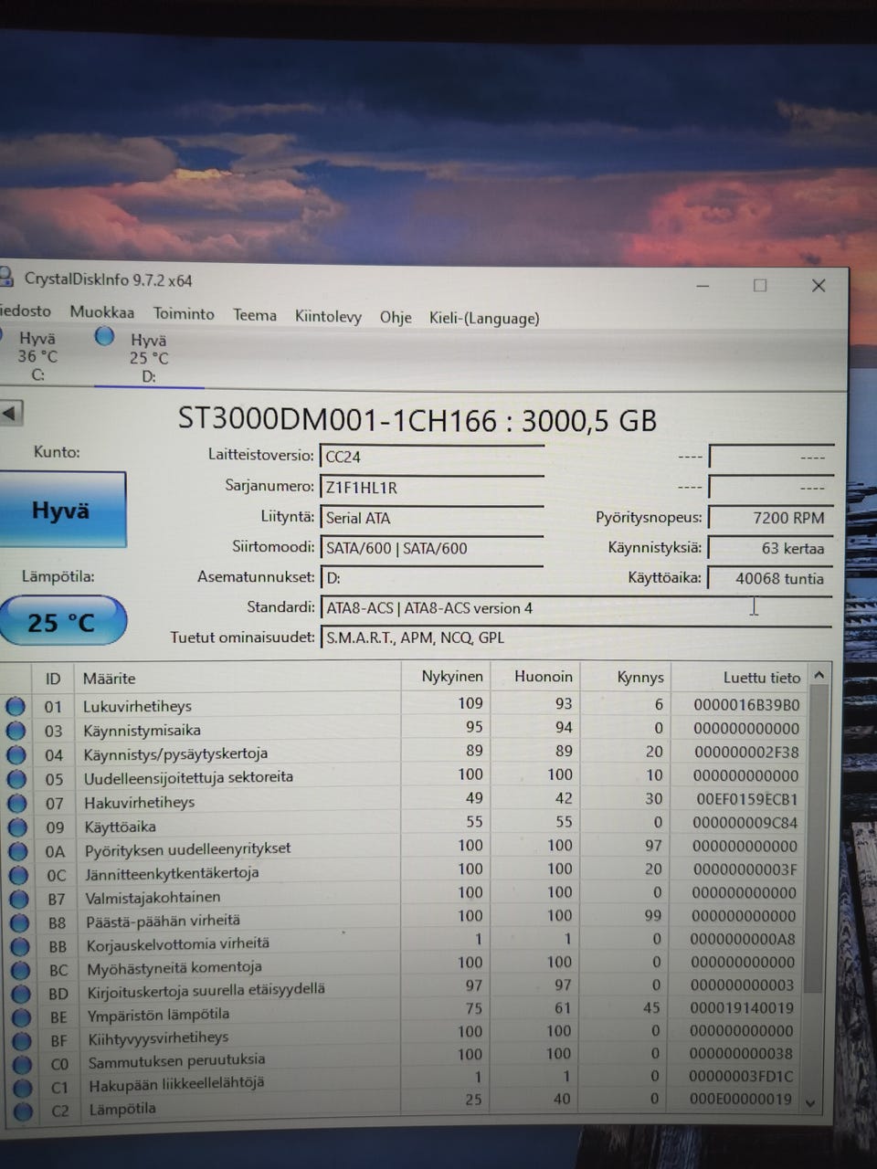The height and width of the screenshot is (1169, 877).
Task: Click status orb for row C2 Lämpötila
Action: point(23,1111)
